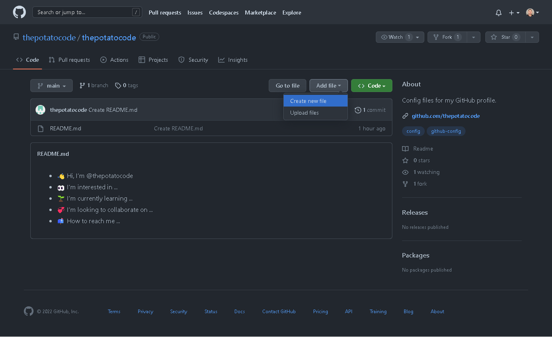Open the thepotatocode repository name link
552x337 pixels.
coord(109,38)
